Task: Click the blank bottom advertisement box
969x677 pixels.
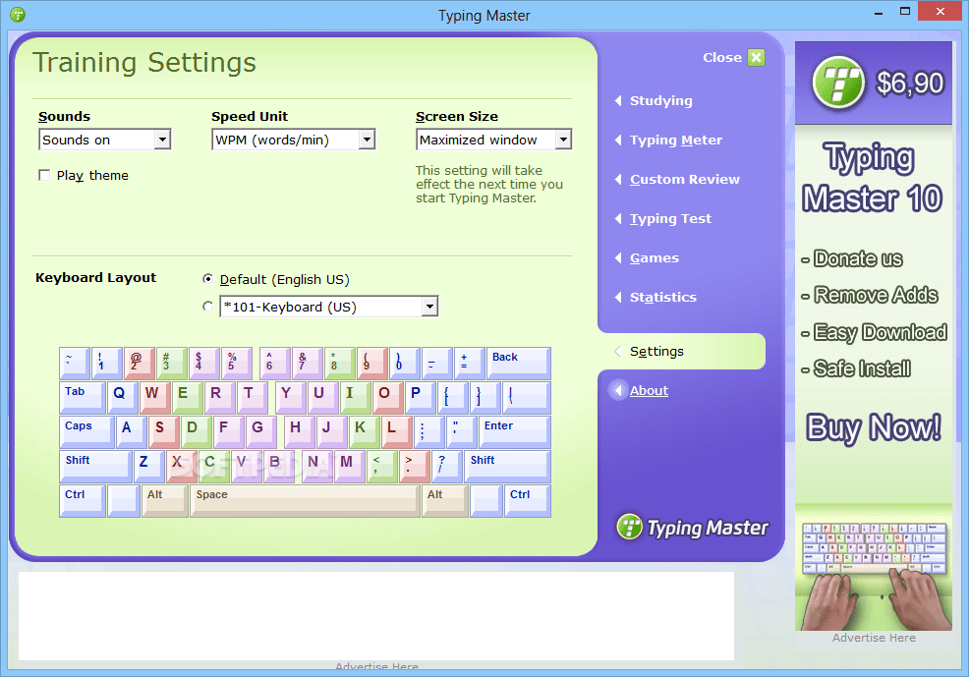Action: click(x=376, y=616)
